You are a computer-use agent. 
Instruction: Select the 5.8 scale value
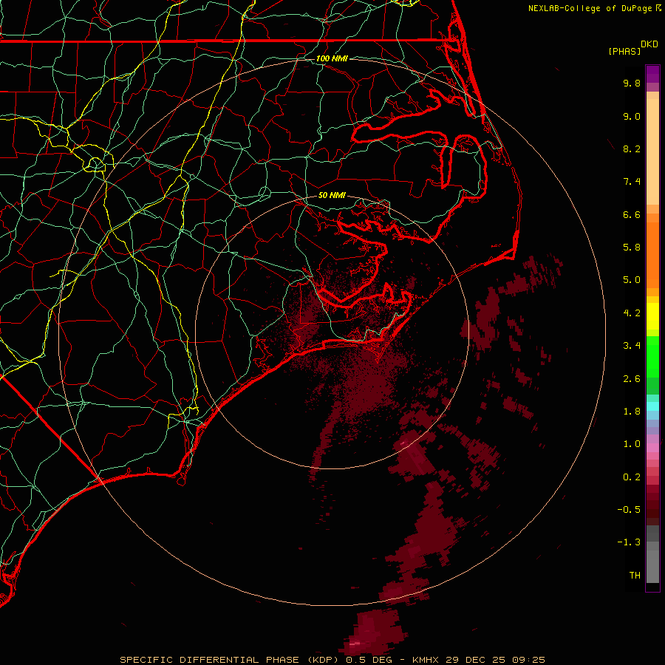click(632, 248)
